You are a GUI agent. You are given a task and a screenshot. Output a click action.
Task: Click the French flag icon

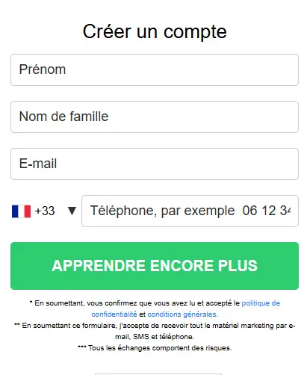(21, 211)
